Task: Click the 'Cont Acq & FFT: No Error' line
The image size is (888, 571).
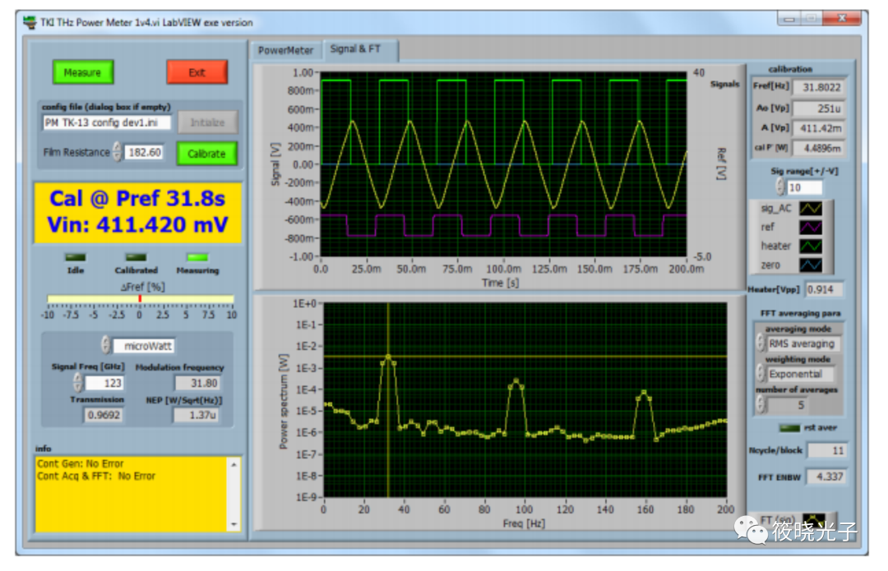Action: click(x=95, y=476)
